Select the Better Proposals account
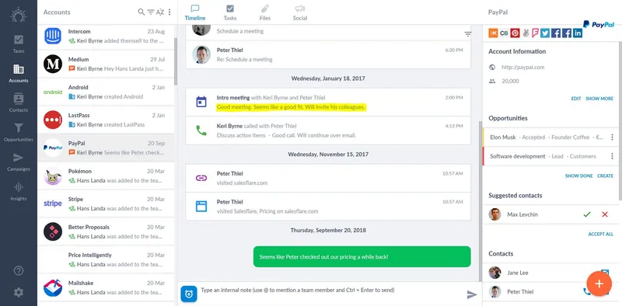622x306 pixels. click(106, 231)
